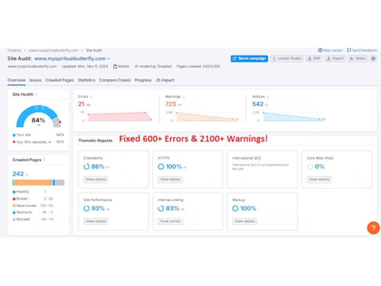Open the Statistics tab

(86, 80)
